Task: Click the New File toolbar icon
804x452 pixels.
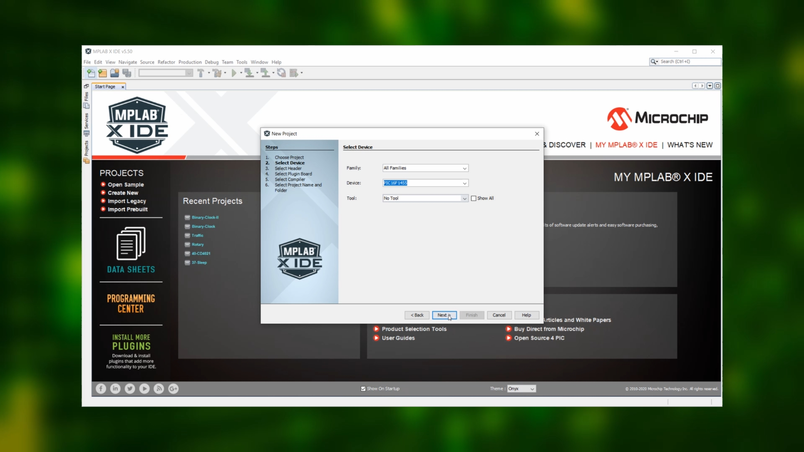Action: 91,73
